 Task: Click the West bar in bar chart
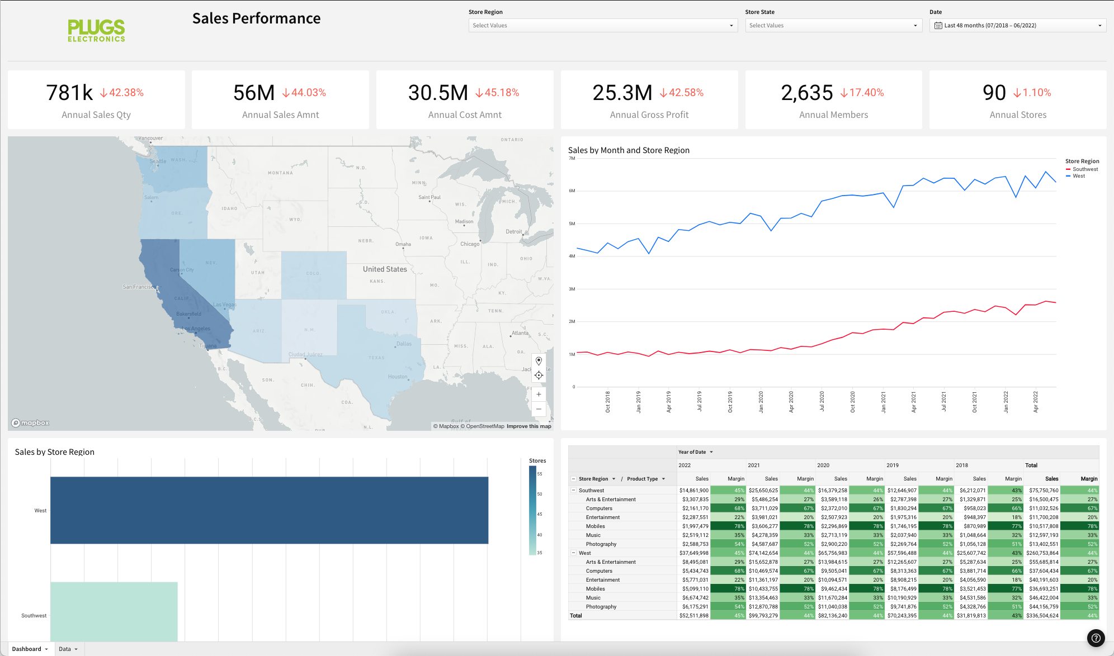(x=269, y=510)
